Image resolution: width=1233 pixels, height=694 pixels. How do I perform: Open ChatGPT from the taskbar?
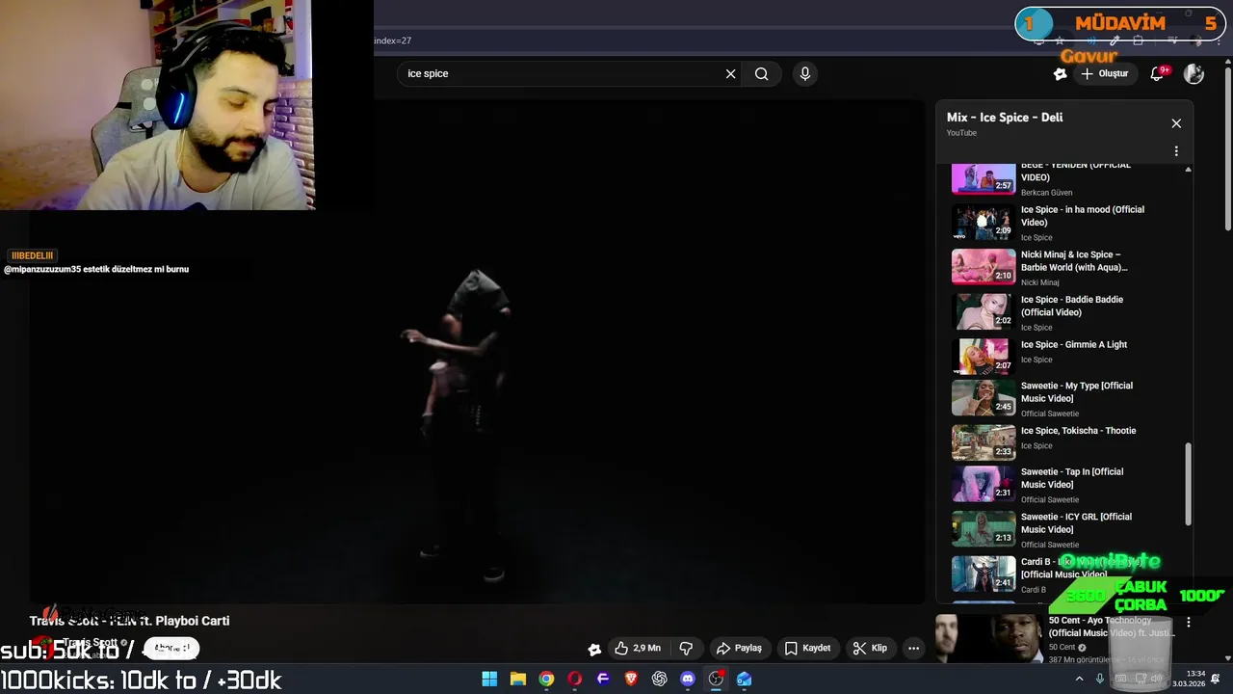click(x=659, y=679)
